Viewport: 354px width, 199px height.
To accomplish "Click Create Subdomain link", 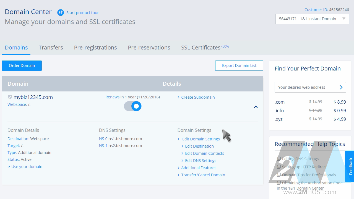I will 198,97.
